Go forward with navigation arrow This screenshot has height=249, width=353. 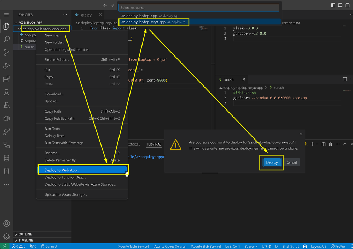pyautogui.click(x=112, y=5)
